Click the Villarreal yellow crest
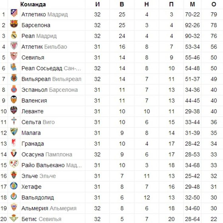The width and height of the screenshot is (223, 223). (x=14, y=78)
